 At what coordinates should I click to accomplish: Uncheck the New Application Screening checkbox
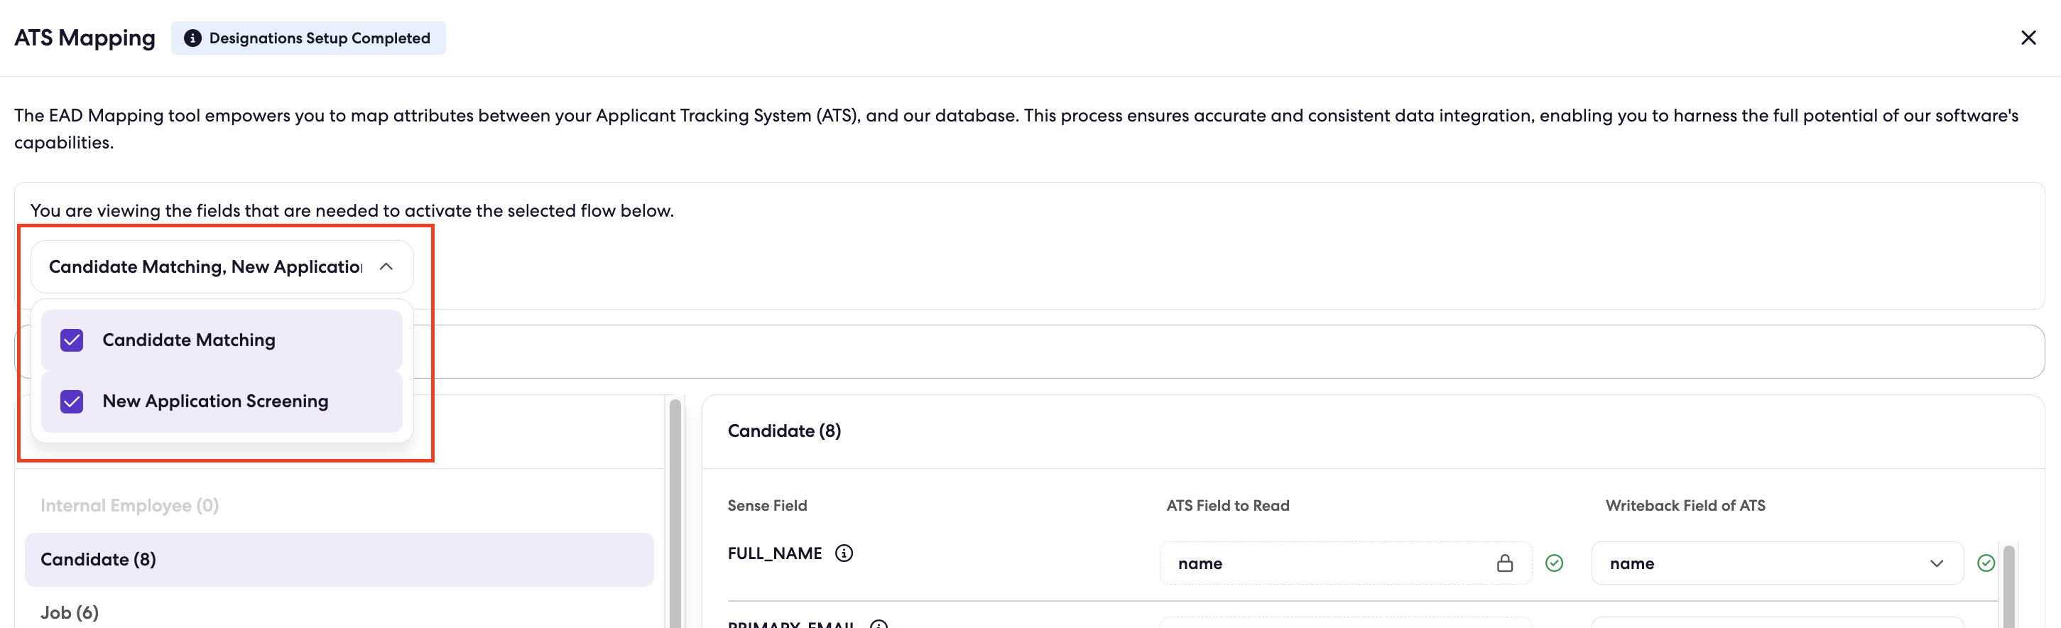[x=72, y=401]
